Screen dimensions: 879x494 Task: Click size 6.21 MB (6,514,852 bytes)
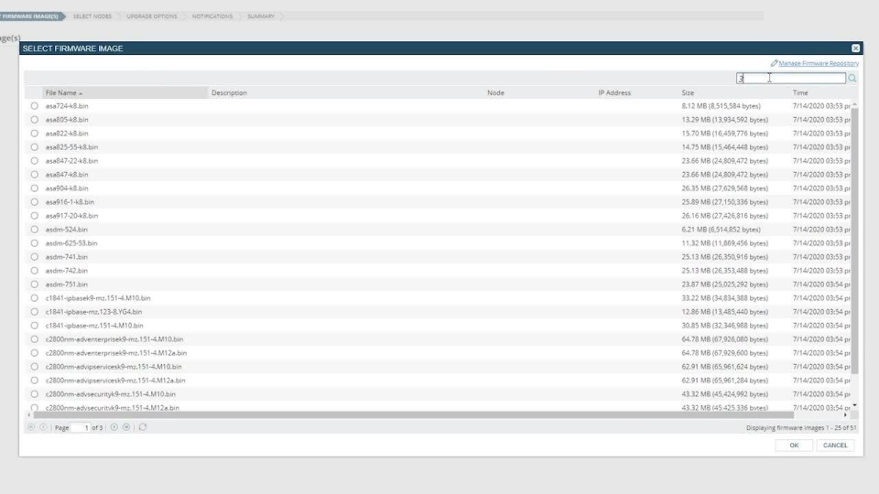(721, 229)
